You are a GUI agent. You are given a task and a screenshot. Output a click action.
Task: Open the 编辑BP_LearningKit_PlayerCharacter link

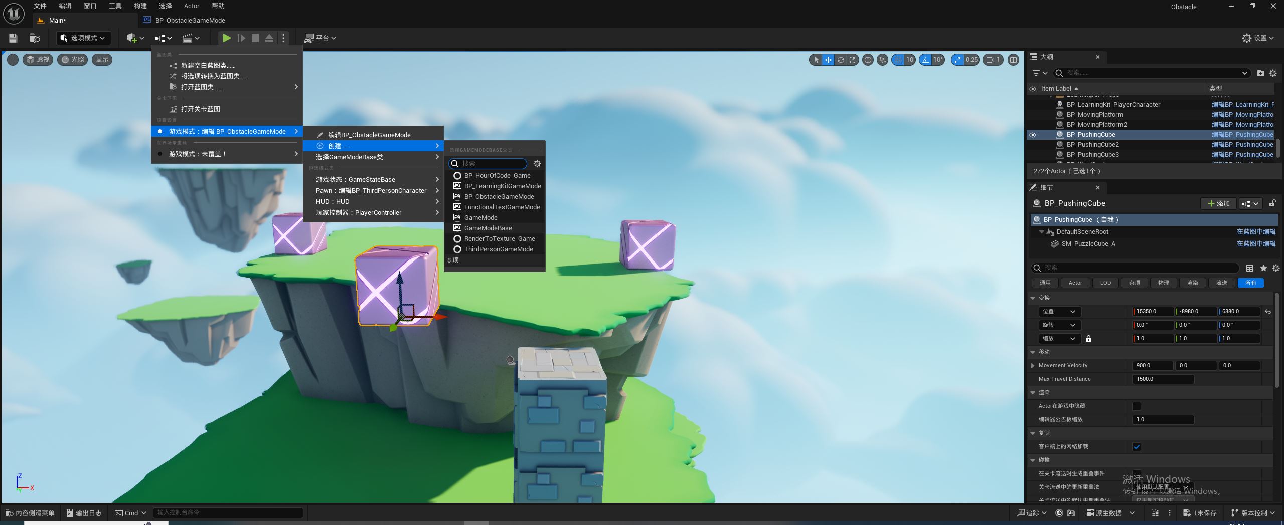[x=1242, y=105]
